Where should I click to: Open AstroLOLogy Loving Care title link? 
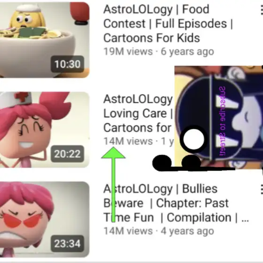point(138,113)
